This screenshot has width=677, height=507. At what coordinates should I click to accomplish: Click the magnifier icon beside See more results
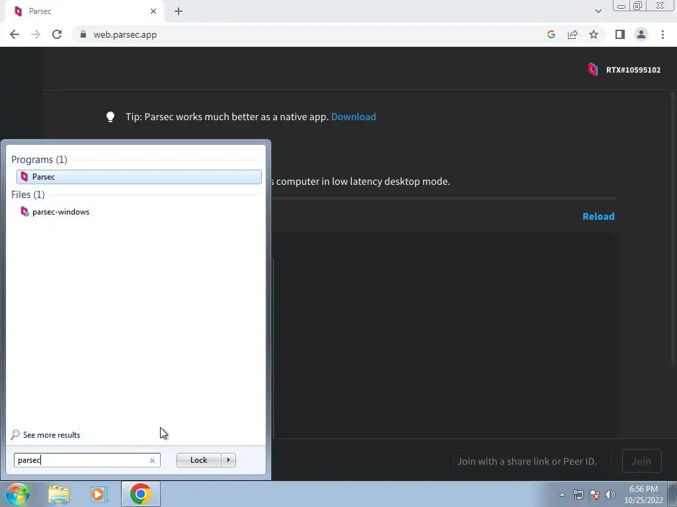coord(16,434)
